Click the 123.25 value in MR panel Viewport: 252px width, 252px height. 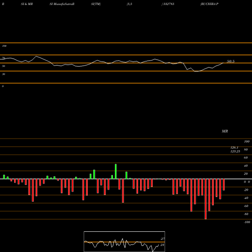(235, 151)
